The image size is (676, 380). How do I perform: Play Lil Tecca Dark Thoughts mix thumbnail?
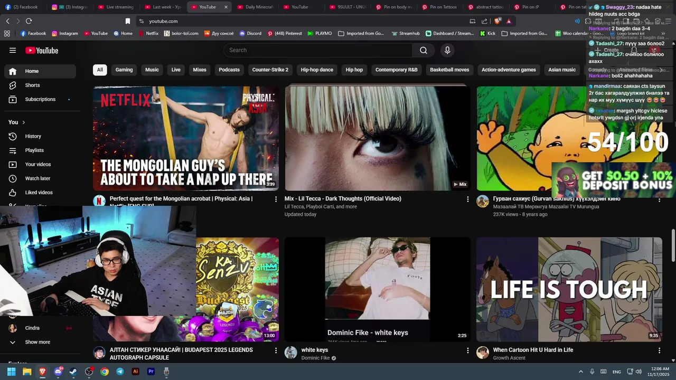377,138
